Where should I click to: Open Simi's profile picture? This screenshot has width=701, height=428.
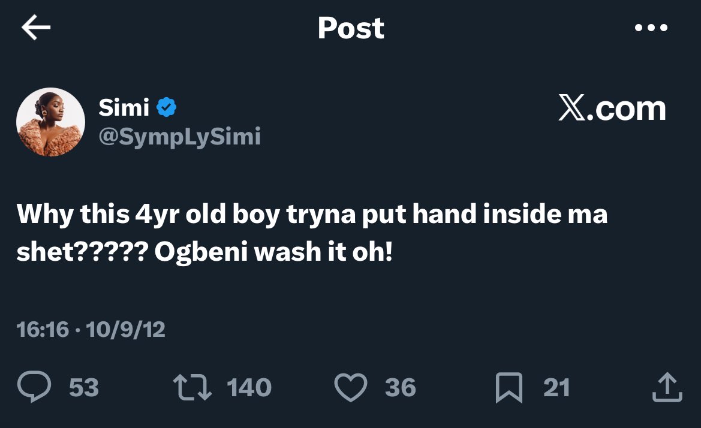(50, 122)
